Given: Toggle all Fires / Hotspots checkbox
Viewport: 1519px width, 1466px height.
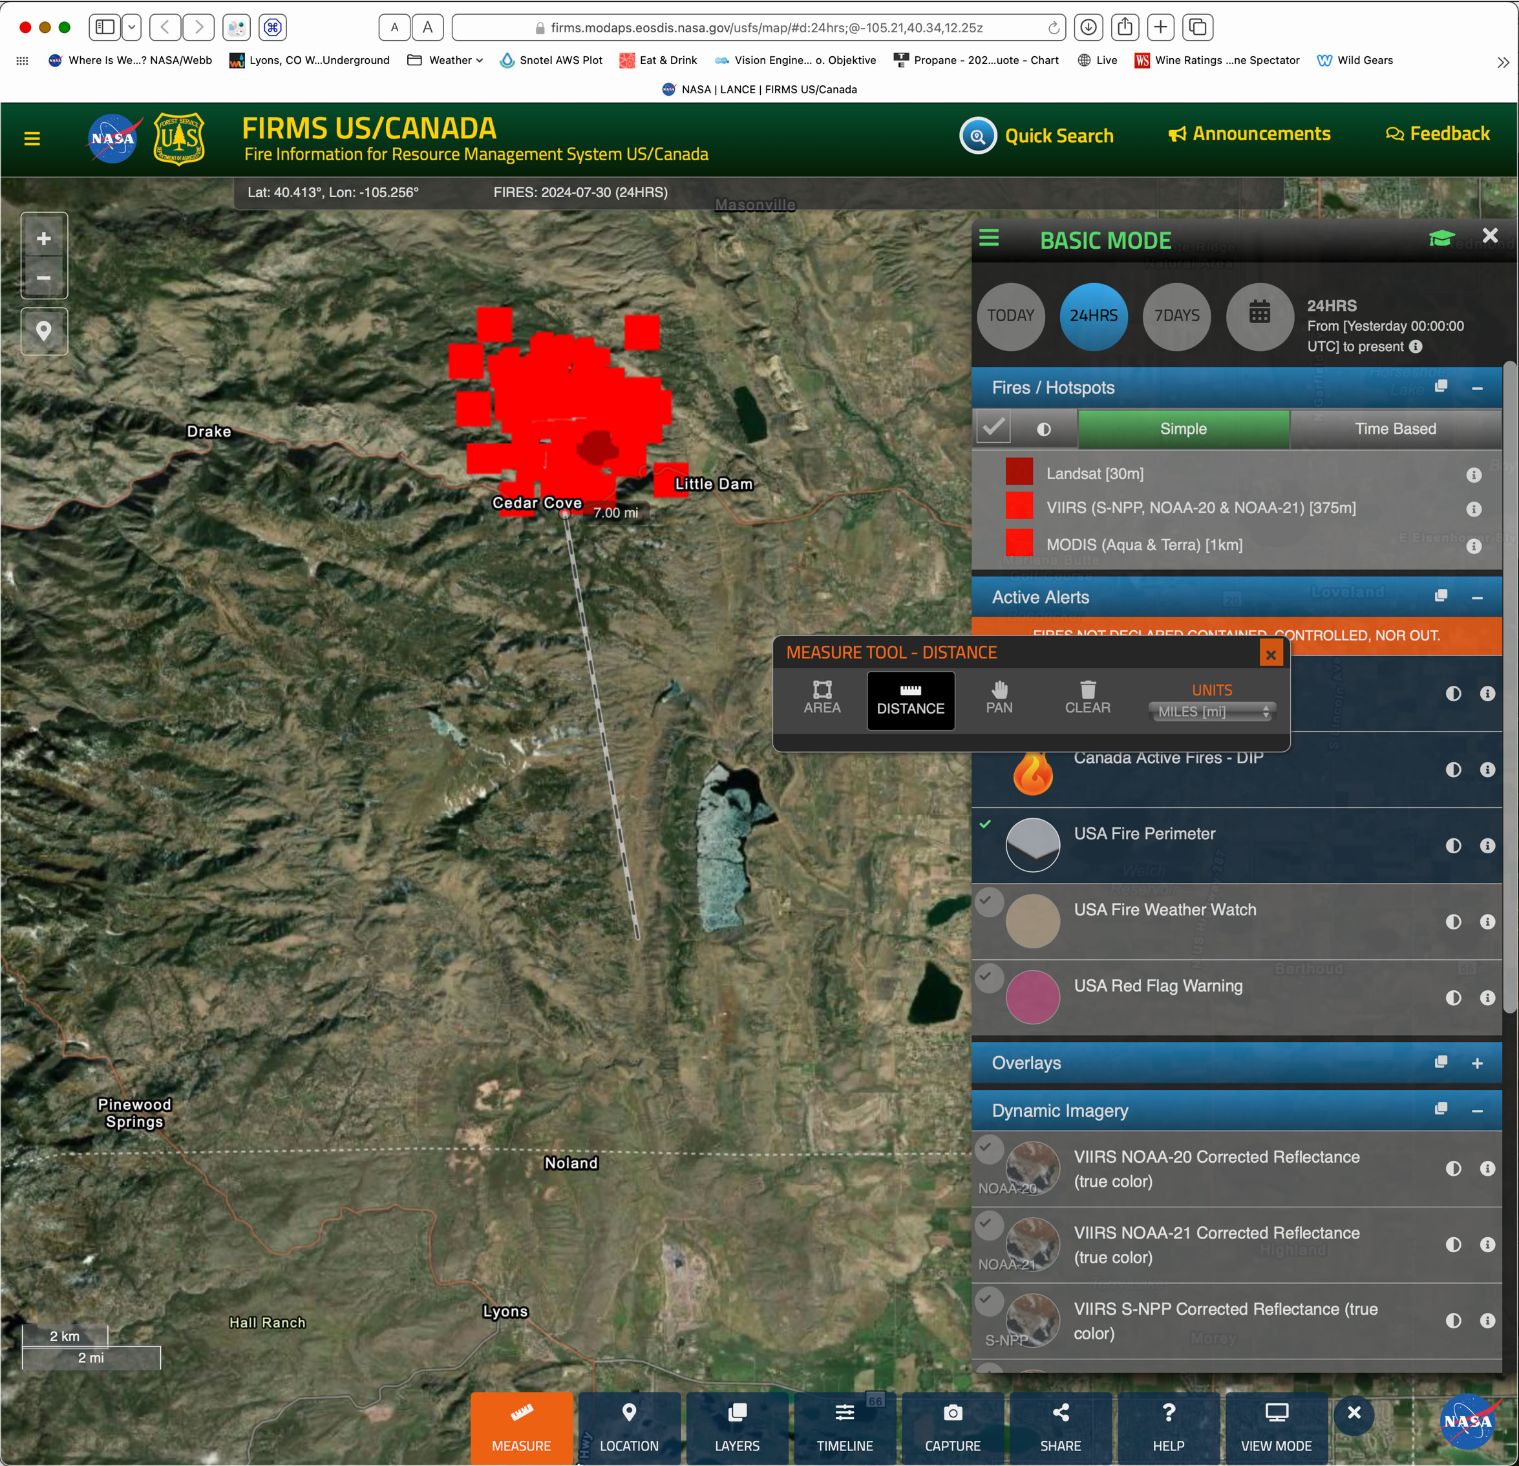Looking at the screenshot, I should pyautogui.click(x=993, y=428).
